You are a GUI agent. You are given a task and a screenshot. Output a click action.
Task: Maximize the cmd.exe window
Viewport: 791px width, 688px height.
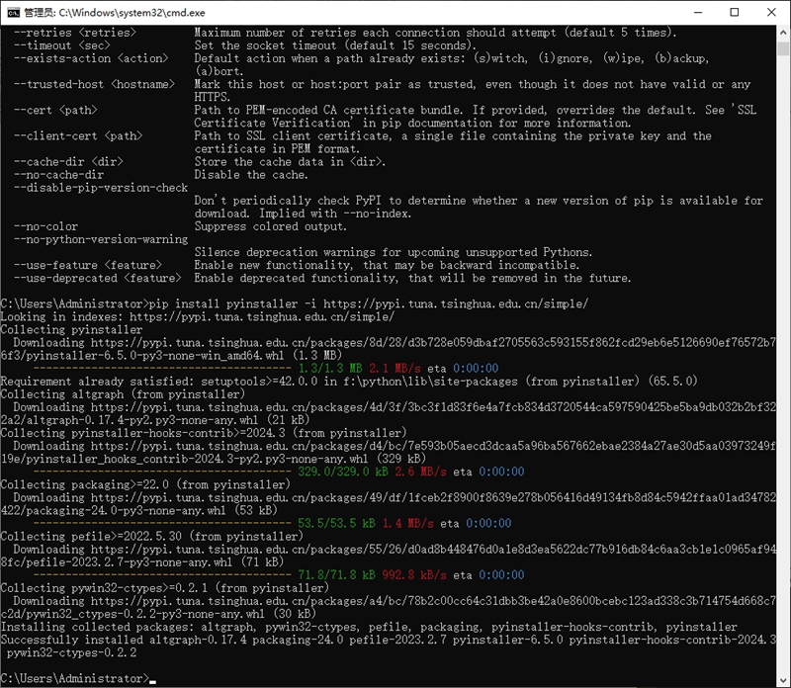click(x=735, y=13)
